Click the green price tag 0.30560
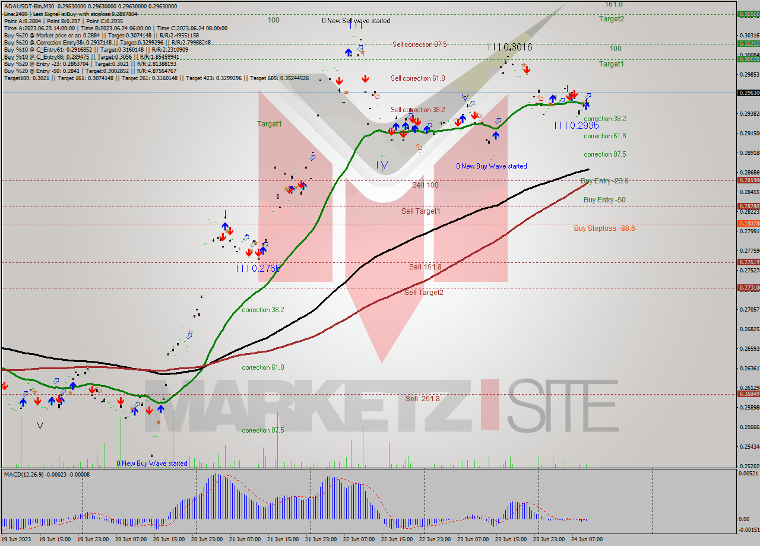 click(748, 14)
